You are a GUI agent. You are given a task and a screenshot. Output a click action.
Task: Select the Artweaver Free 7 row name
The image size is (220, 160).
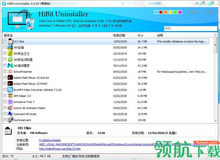(24, 102)
